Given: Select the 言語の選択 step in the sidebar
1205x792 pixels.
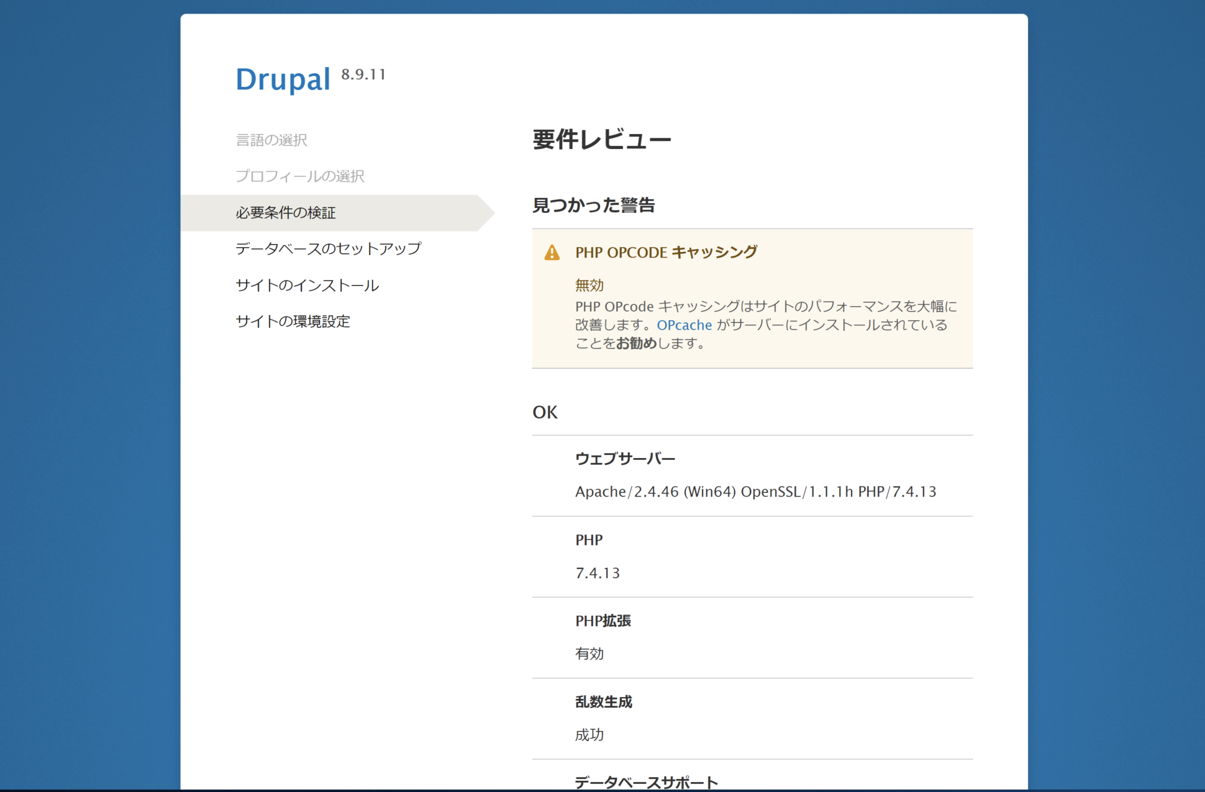Looking at the screenshot, I should [x=271, y=140].
